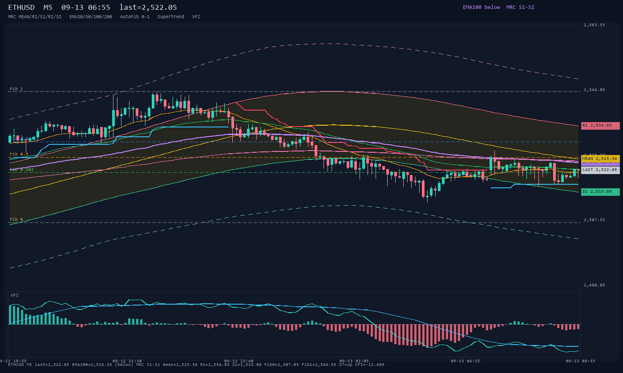The height and width of the screenshot is (373, 623).
Task: Select the 2,544.86 price axis label
Action: click(x=594, y=90)
